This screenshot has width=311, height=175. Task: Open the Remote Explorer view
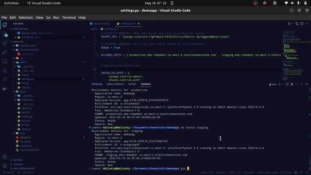(x=5, y=61)
